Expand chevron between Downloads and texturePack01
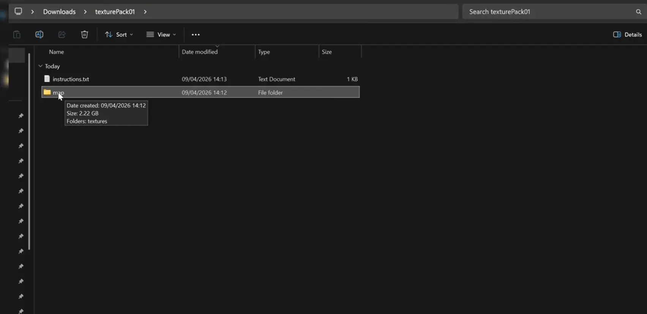647x314 pixels. click(x=85, y=12)
